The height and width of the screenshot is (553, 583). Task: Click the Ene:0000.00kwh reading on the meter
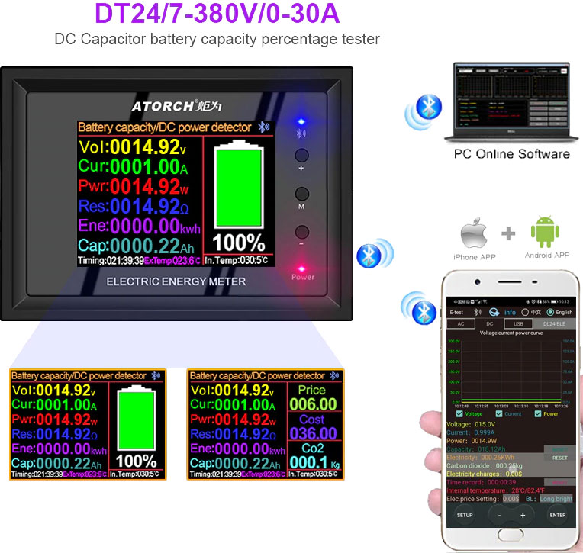[140, 226]
